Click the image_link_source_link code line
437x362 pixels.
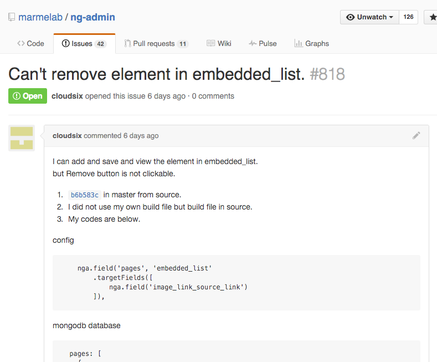pyautogui.click(x=178, y=287)
